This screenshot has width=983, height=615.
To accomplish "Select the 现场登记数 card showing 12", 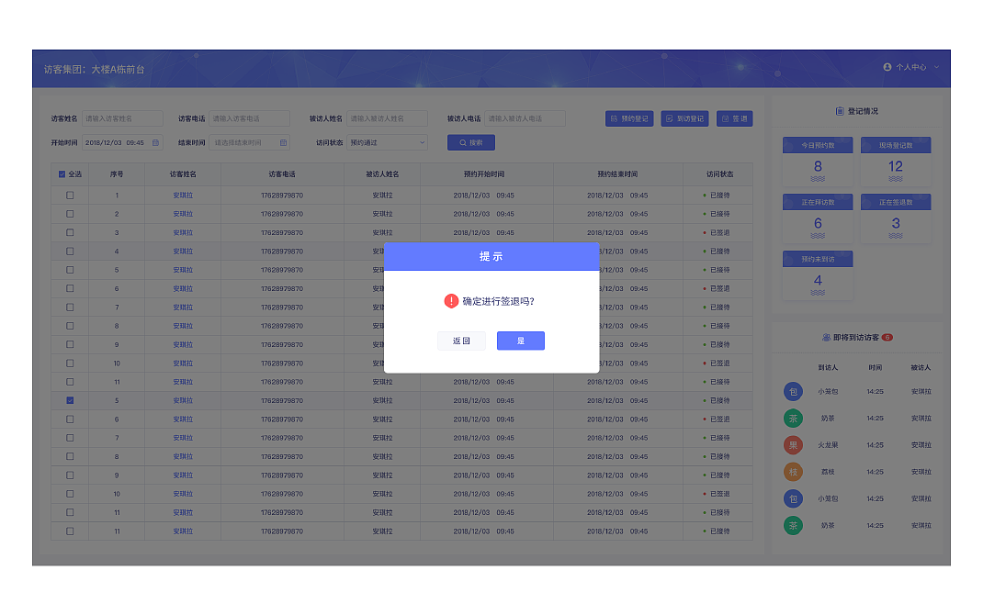I will pos(895,161).
